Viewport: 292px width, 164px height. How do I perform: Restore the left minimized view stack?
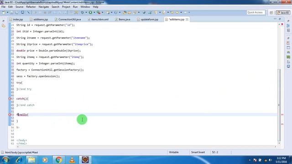(x=3, y=21)
